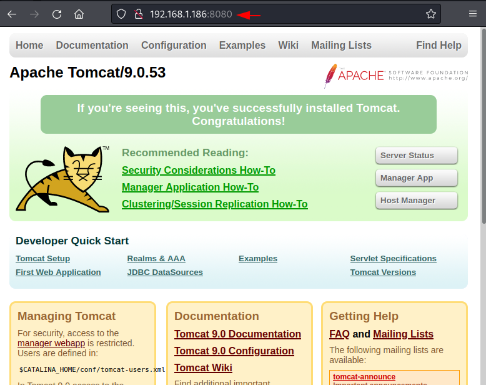Open the Mailing Lists nav item in the top bar
Screen dimensions: 486x385
click(x=341, y=45)
